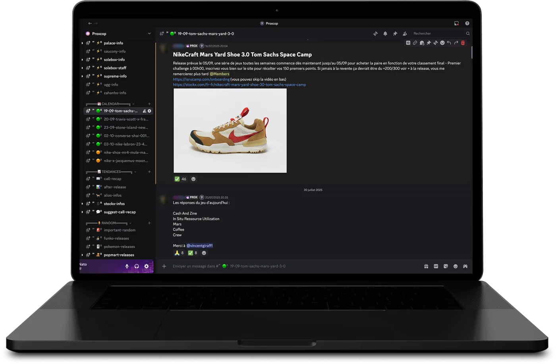
Task: Open the GIF picker
Action: pos(436,266)
